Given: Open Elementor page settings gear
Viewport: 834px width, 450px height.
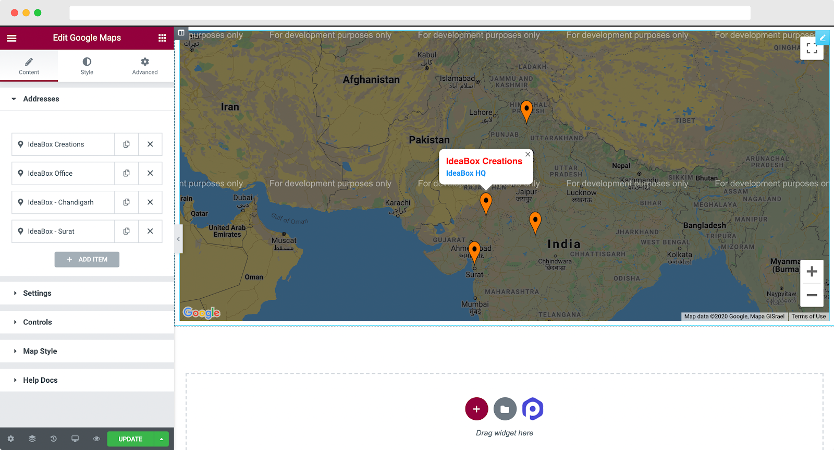Looking at the screenshot, I should pos(10,439).
